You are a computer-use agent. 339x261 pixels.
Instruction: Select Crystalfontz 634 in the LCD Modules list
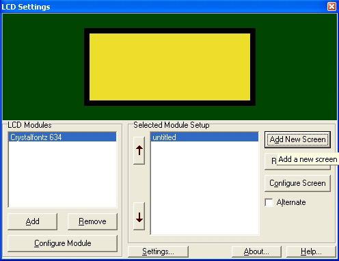point(62,137)
